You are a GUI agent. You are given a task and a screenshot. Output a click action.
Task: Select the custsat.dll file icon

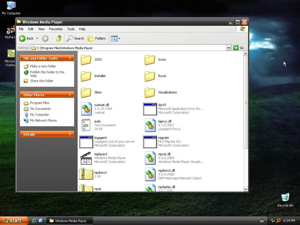coord(86,109)
